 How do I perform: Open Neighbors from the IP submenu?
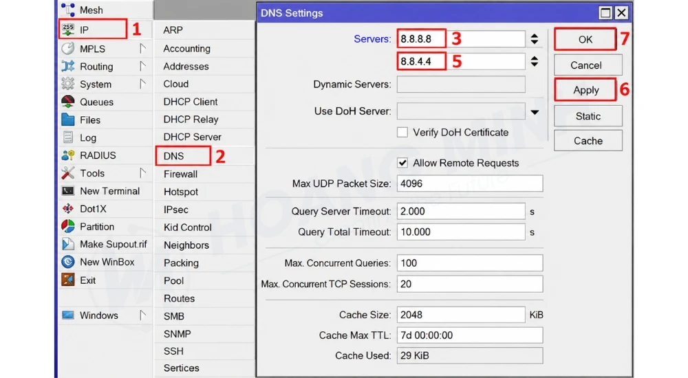coord(186,245)
